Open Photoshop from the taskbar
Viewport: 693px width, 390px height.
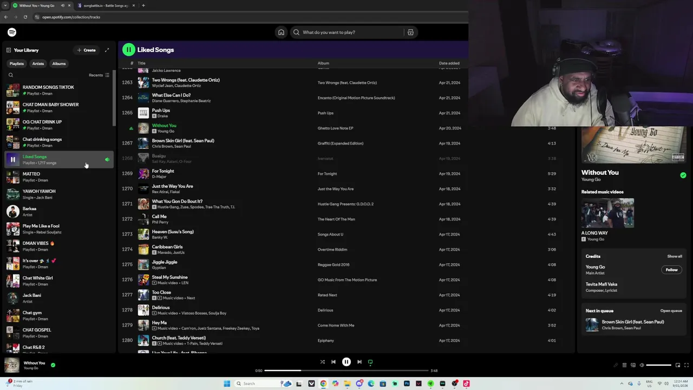click(407, 383)
